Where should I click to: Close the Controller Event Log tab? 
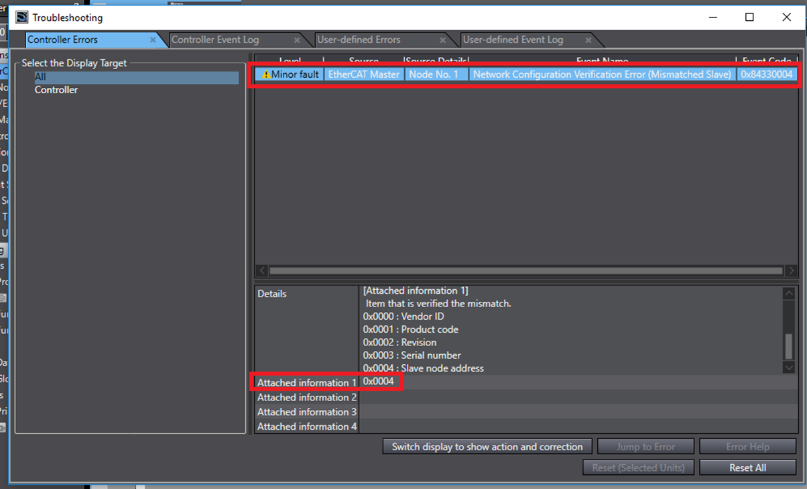tap(297, 40)
